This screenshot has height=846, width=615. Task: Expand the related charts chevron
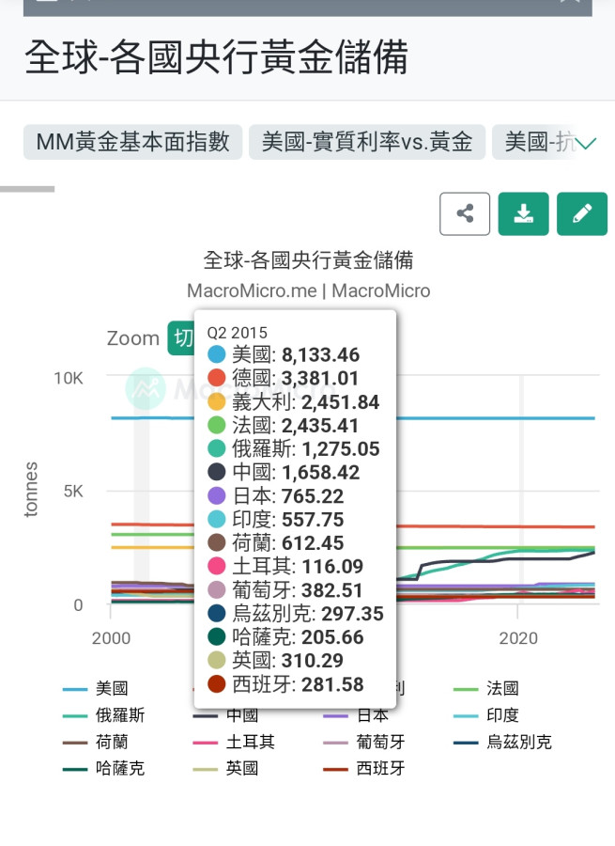[586, 144]
